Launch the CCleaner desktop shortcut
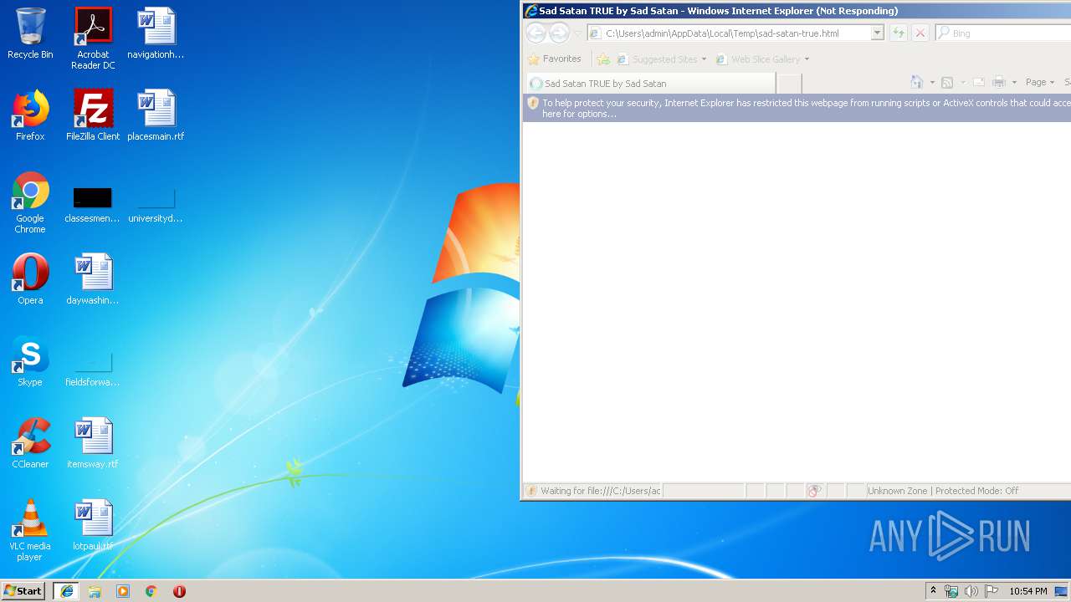Viewport: 1071px width, 602px height. (x=30, y=444)
